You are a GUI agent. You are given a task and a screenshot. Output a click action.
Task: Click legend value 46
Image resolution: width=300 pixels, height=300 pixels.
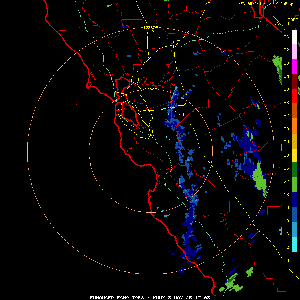pos(286,102)
